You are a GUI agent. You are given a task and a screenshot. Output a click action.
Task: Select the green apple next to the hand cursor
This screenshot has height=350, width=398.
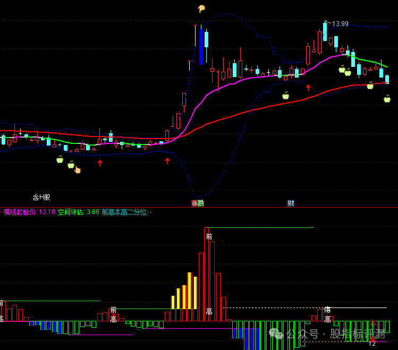(71, 165)
